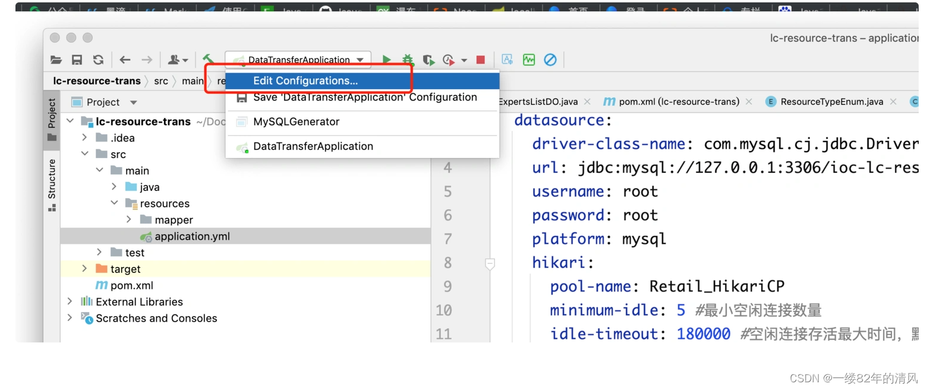Open the dropdown arrow next to profiler icon

[x=464, y=60]
